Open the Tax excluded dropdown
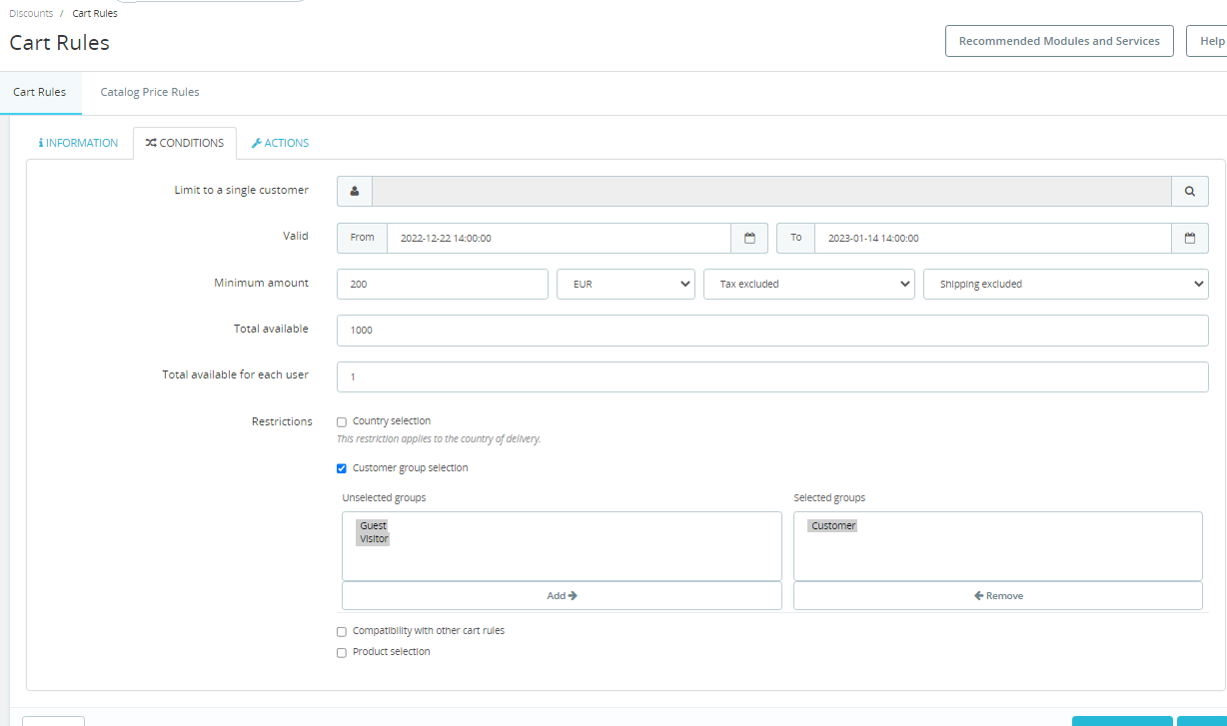1227x726 pixels. 809,284
